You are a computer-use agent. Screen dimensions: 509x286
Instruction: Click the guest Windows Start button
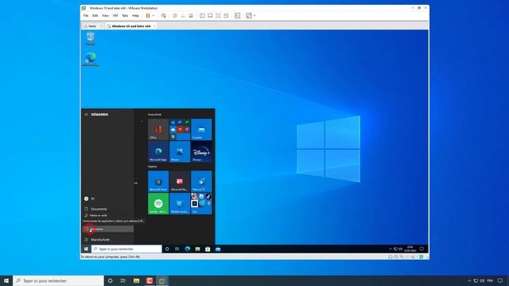(x=86, y=249)
